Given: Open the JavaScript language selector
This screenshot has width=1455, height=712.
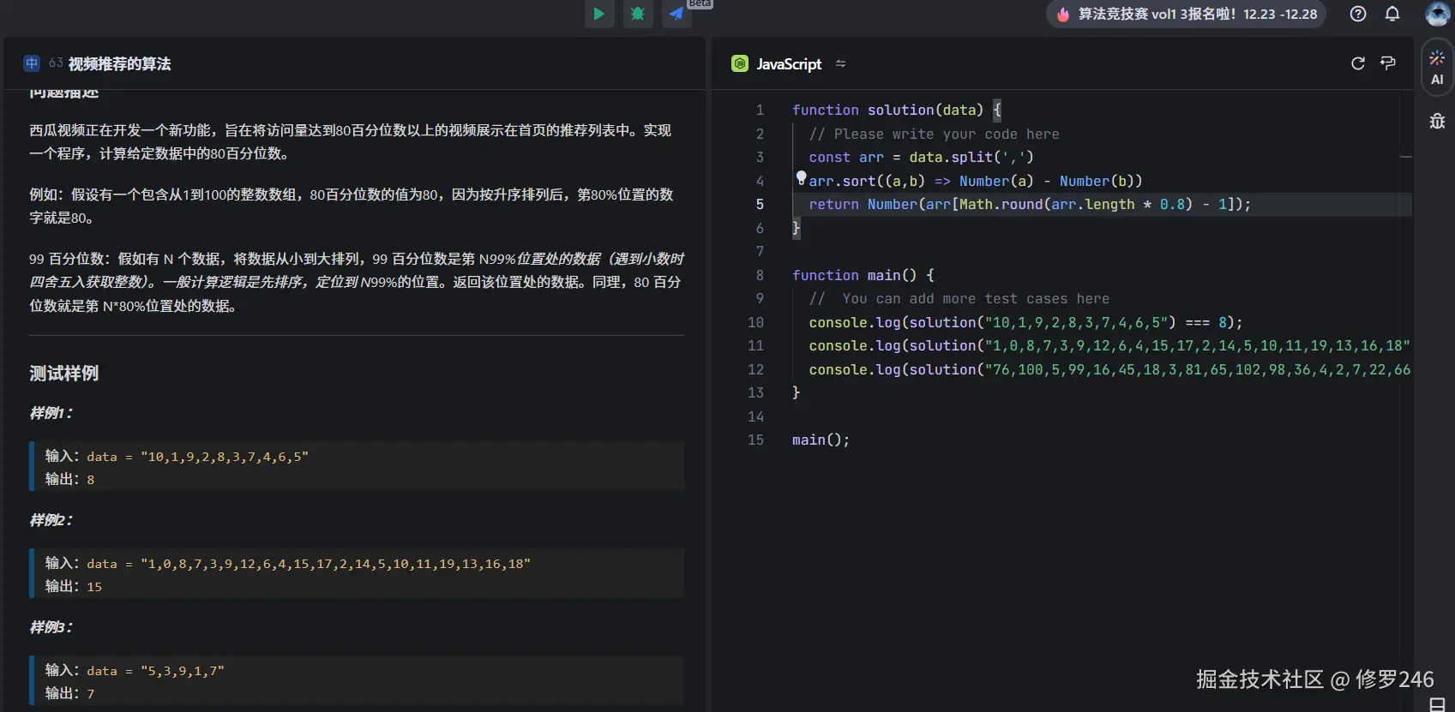Looking at the screenshot, I should tap(788, 64).
